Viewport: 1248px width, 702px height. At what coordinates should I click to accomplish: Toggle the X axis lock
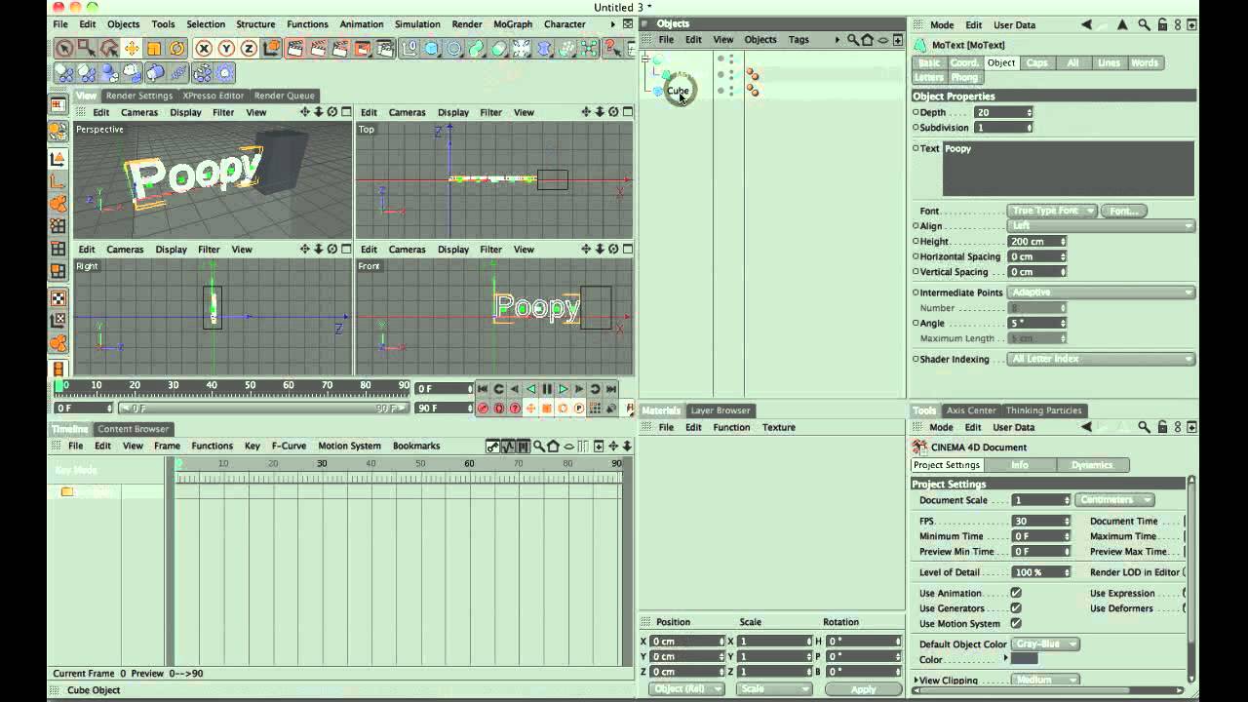click(204, 49)
